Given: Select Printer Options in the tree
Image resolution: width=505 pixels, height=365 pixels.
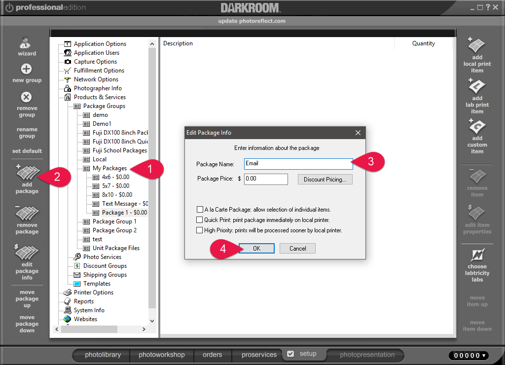Looking at the screenshot, I should coord(93,292).
